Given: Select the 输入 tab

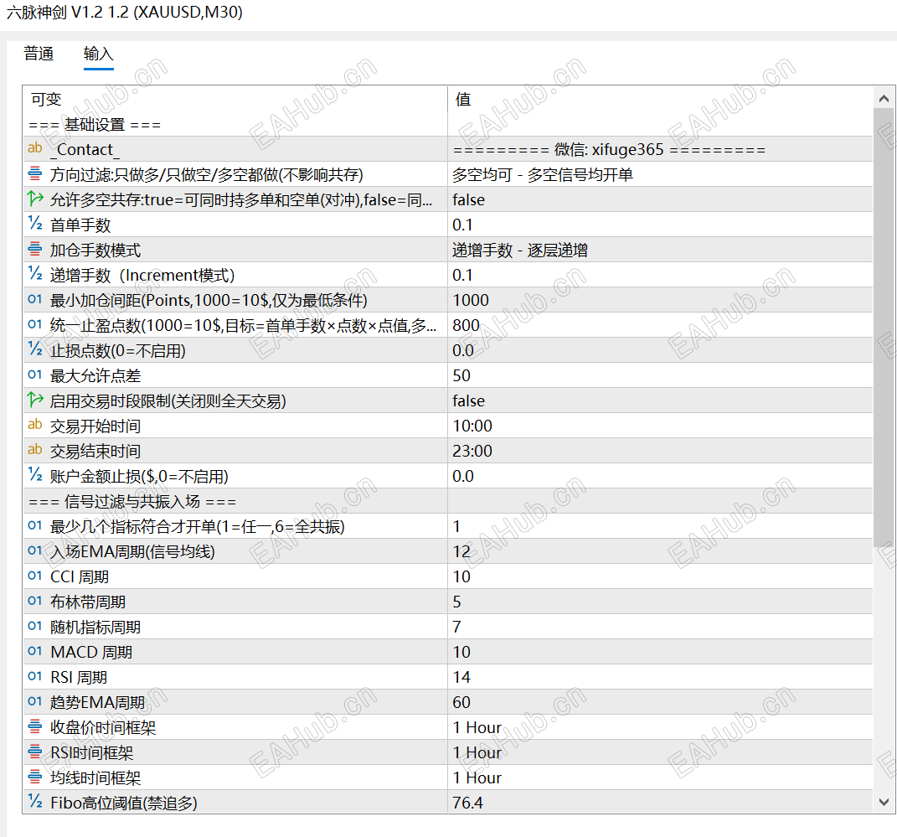Looking at the screenshot, I should pos(98,54).
